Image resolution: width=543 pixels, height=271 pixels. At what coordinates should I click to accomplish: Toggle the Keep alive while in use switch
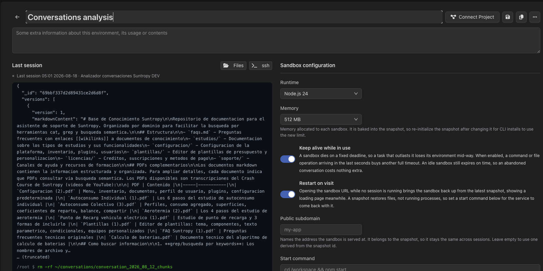click(x=288, y=159)
